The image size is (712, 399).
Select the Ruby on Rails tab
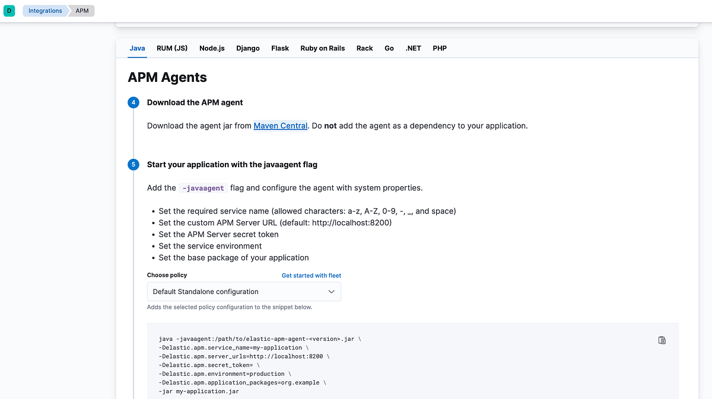tap(323, 48)
